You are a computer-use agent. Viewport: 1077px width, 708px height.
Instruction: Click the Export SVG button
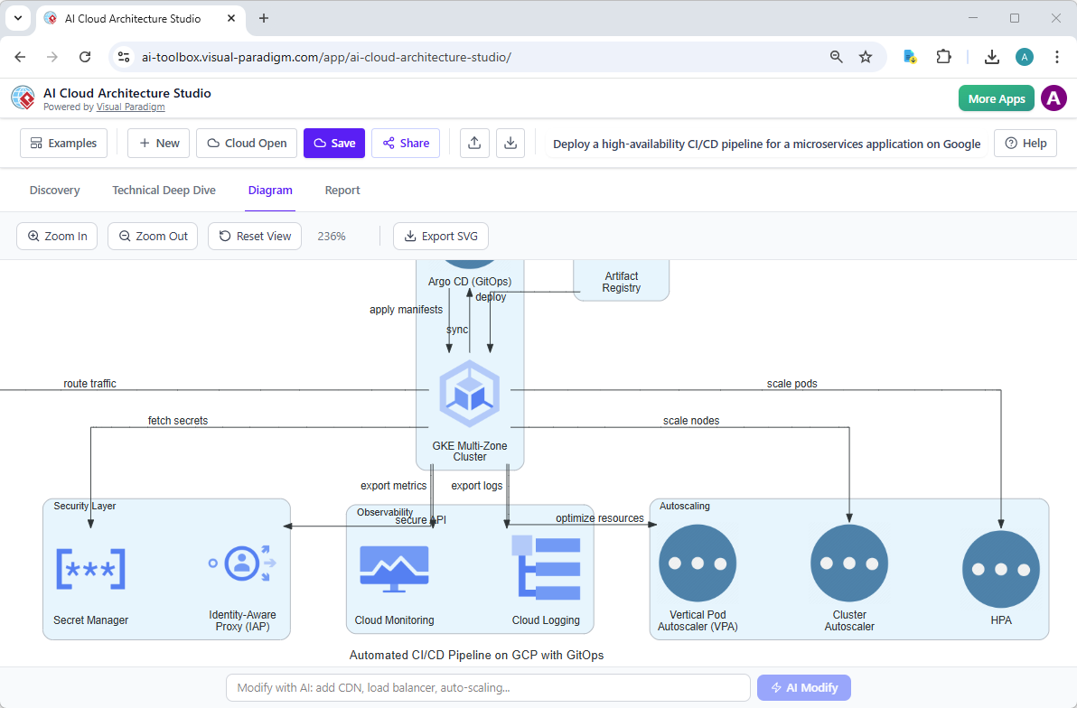440,236
